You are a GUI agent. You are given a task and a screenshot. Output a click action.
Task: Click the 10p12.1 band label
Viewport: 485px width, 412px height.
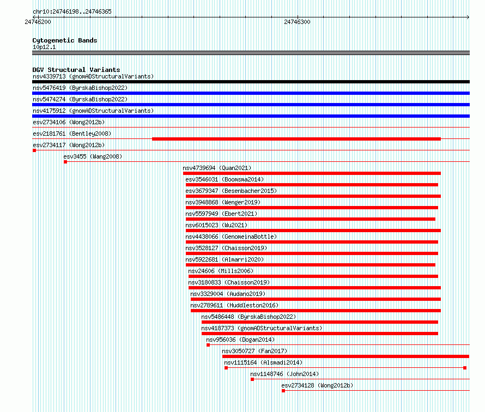coord(44,47)
